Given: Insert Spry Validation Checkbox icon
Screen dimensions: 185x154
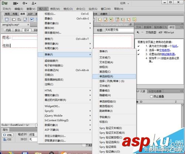Looking at the screenshot, I should pyautogui.click(x=111, y=20).
